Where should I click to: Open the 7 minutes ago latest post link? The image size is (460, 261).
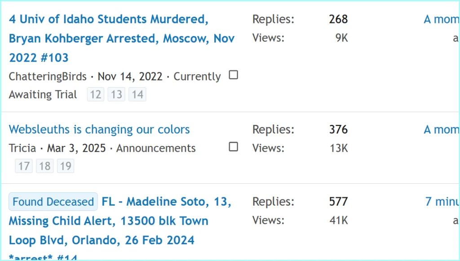tap(442, 202)
